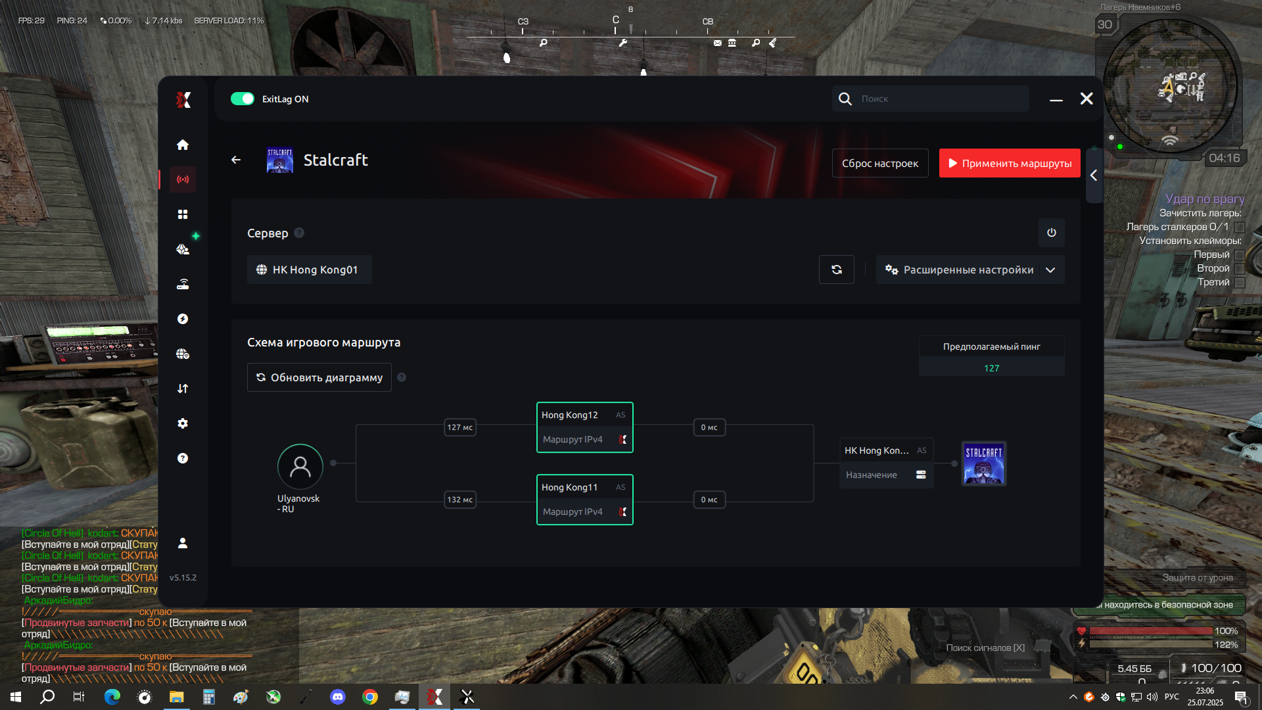Click ExitLag icon in taskbar

(x=434, y=697)
